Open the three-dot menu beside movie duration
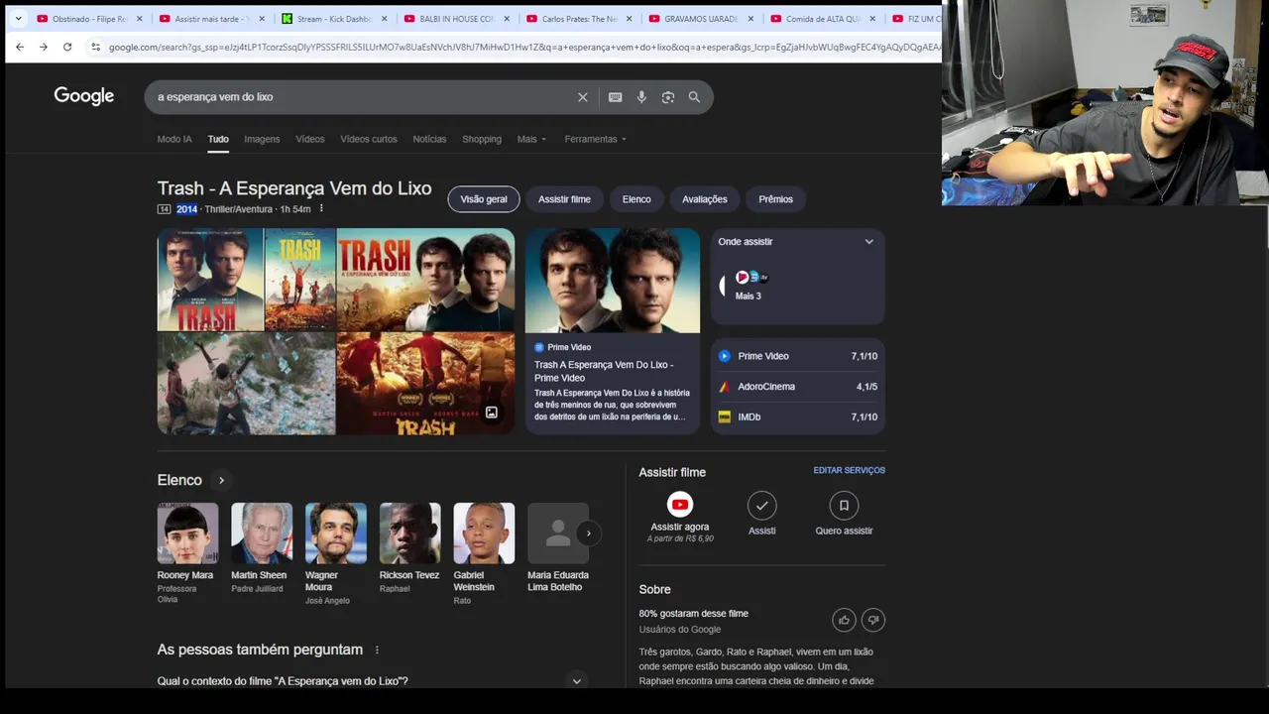 (321, 209)
